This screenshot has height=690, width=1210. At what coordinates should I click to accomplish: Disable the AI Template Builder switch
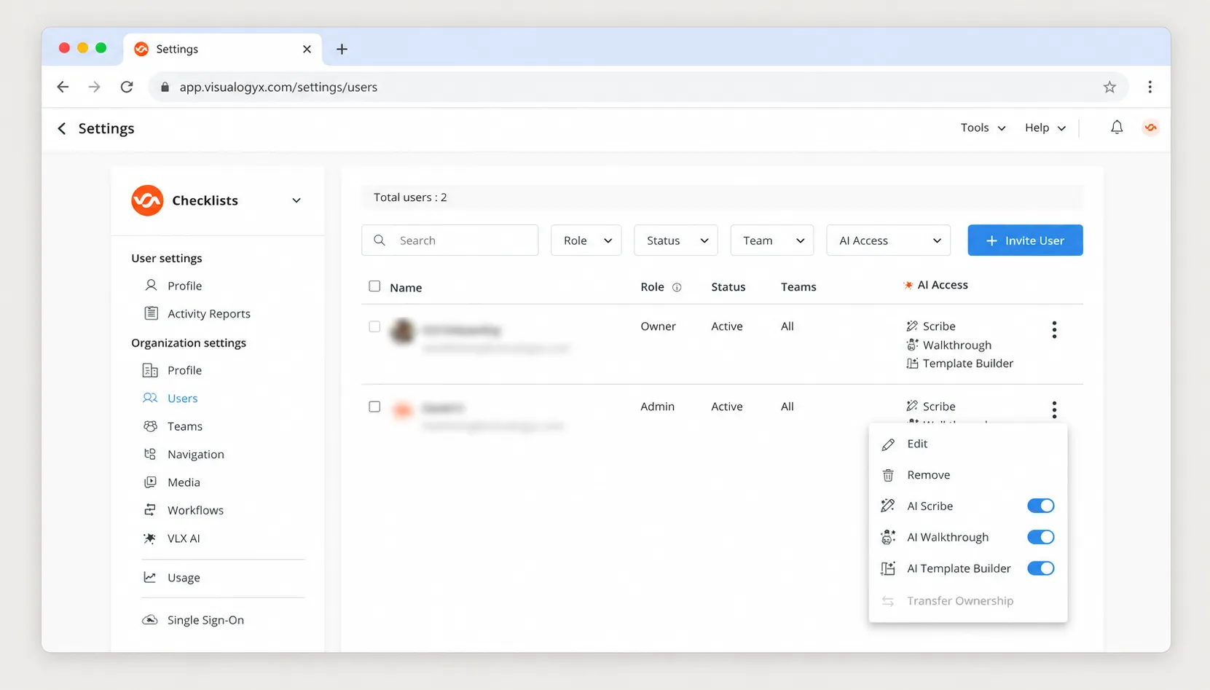pos(1040,568)
